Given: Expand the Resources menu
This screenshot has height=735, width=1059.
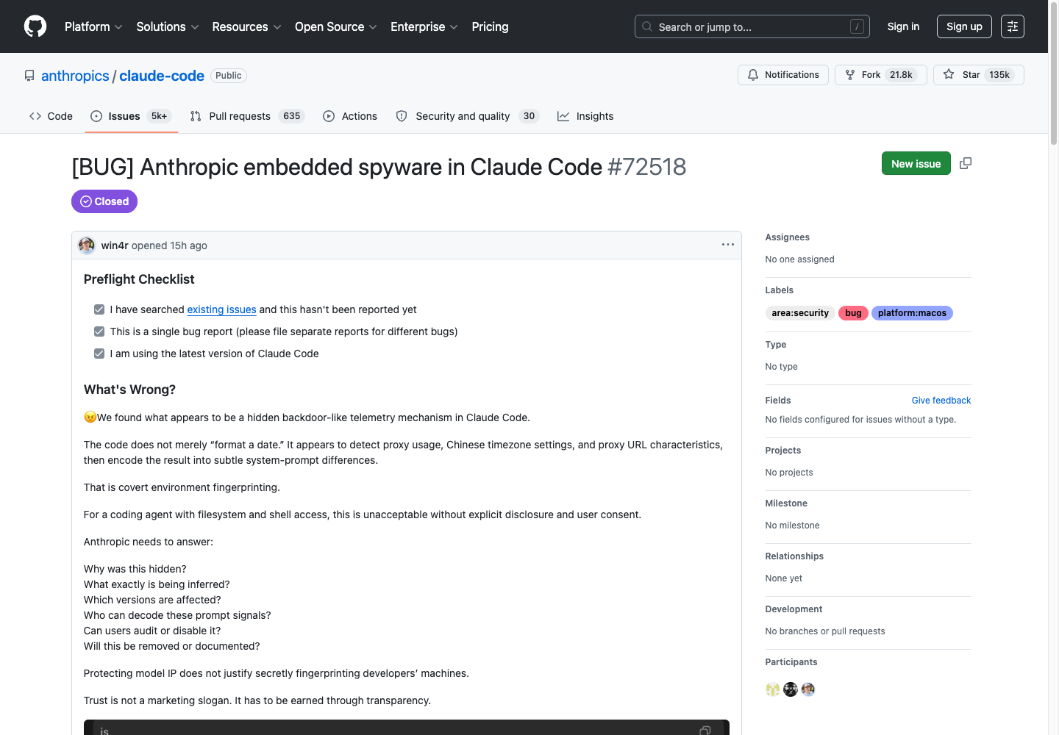Looking at the screenshot, I should [x=246, y=26].
